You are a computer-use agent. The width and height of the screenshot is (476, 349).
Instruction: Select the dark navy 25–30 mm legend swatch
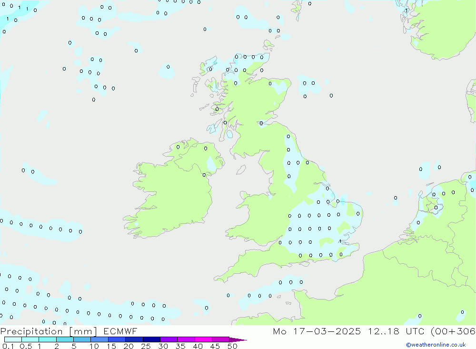(x=151, y=339)
